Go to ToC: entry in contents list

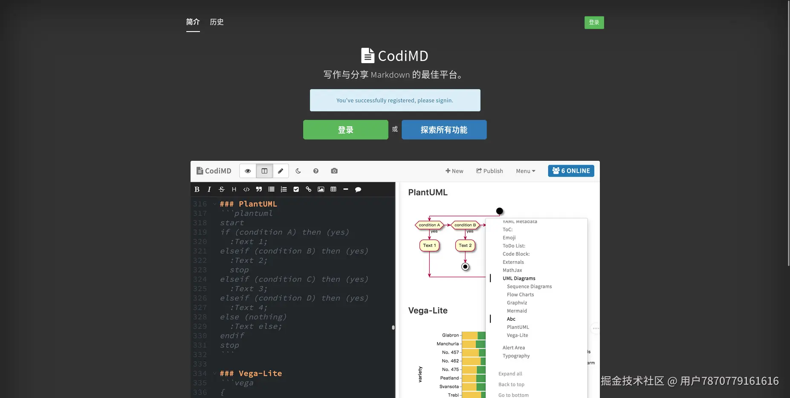point(508,230)
